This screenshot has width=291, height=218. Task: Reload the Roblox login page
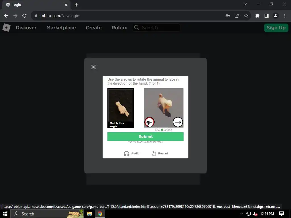(x=24, y=16)
